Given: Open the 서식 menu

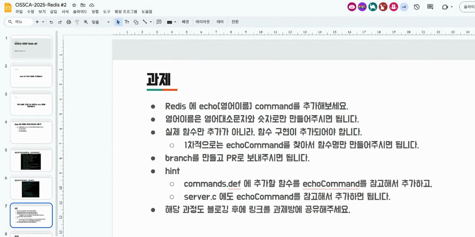Looking at the screenshot, I should [x=65, y=12].
